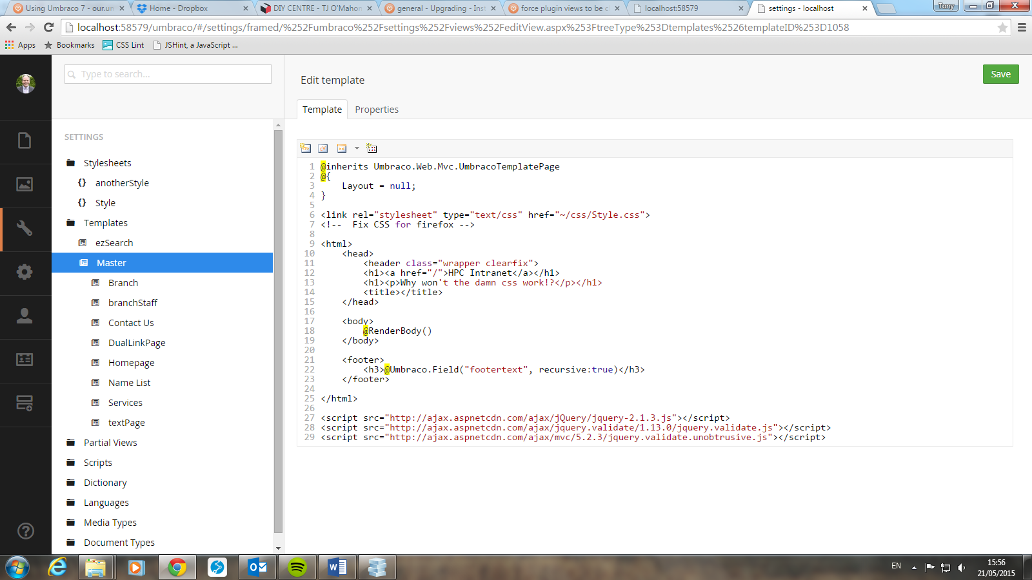Open Word from taskbar
Image resolution: width=1032 pixels, height=580 pixels.
click(x=337, y=568)
